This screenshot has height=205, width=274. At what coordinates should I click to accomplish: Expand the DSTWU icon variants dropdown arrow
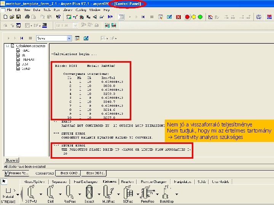click(41, 194)
